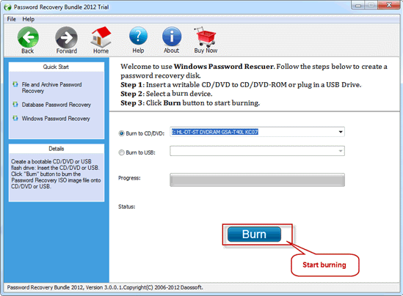The height and width of the screenshot is (296, 403).
Task: Click the icon beside Database Password Recovery
Action: click(15, 104)
